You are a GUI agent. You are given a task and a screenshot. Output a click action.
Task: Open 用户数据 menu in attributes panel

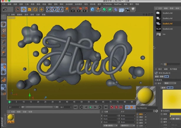(x=173, y=69)
